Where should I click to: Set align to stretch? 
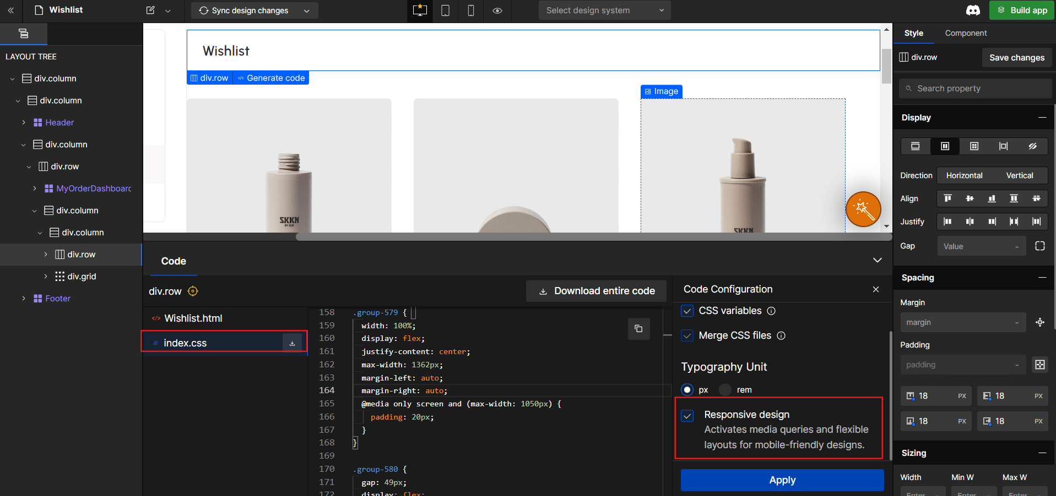1014,199
